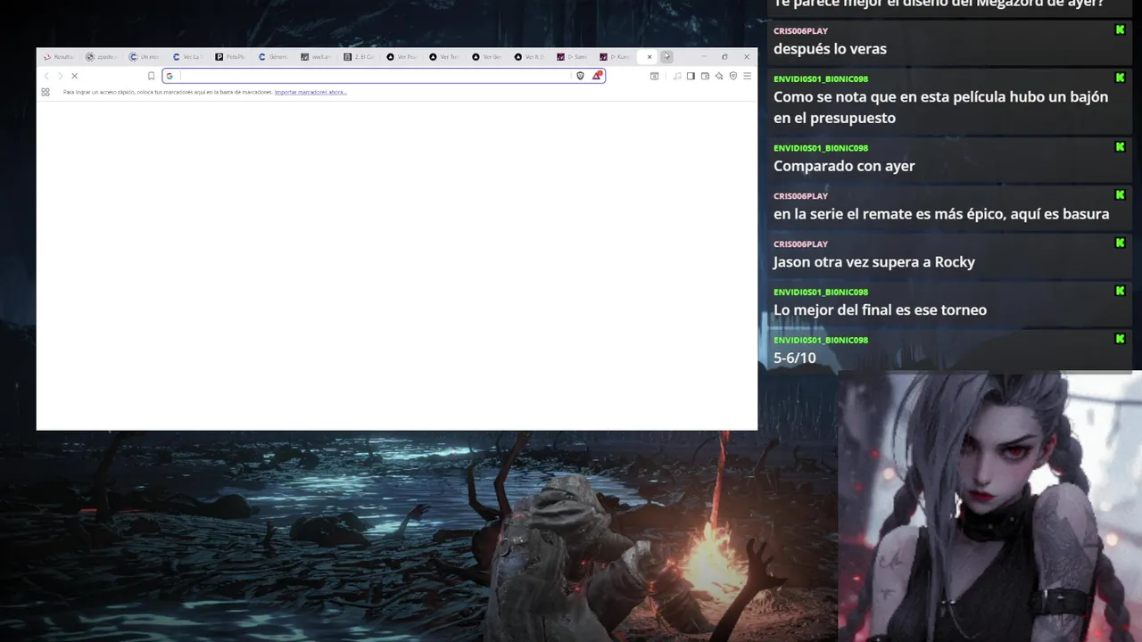Go forward with the browser forward arrow

tap(60, 76)
